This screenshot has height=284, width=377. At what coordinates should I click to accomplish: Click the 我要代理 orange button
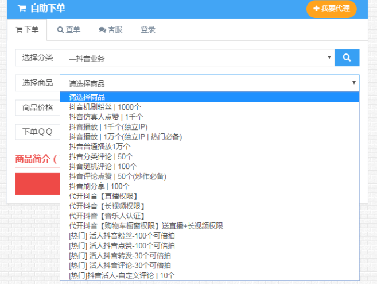click(331, 9)
